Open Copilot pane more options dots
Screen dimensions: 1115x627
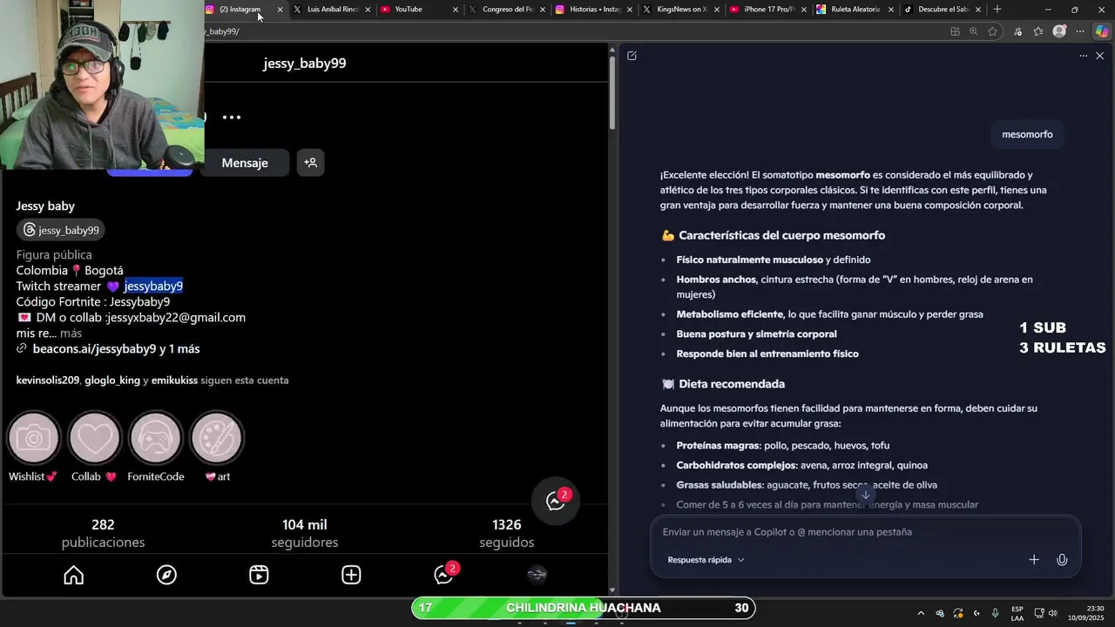tap(1083, 56)
